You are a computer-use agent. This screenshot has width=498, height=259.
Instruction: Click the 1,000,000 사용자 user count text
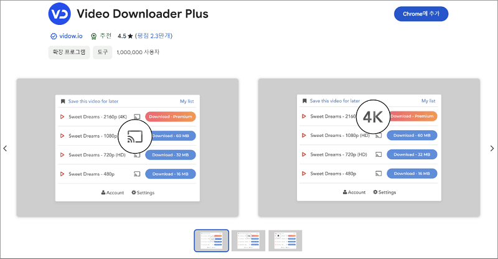tap(138, 52)
